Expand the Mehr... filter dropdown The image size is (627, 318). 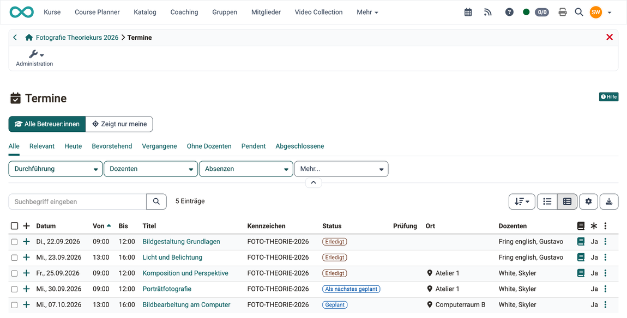pos(341,169)
